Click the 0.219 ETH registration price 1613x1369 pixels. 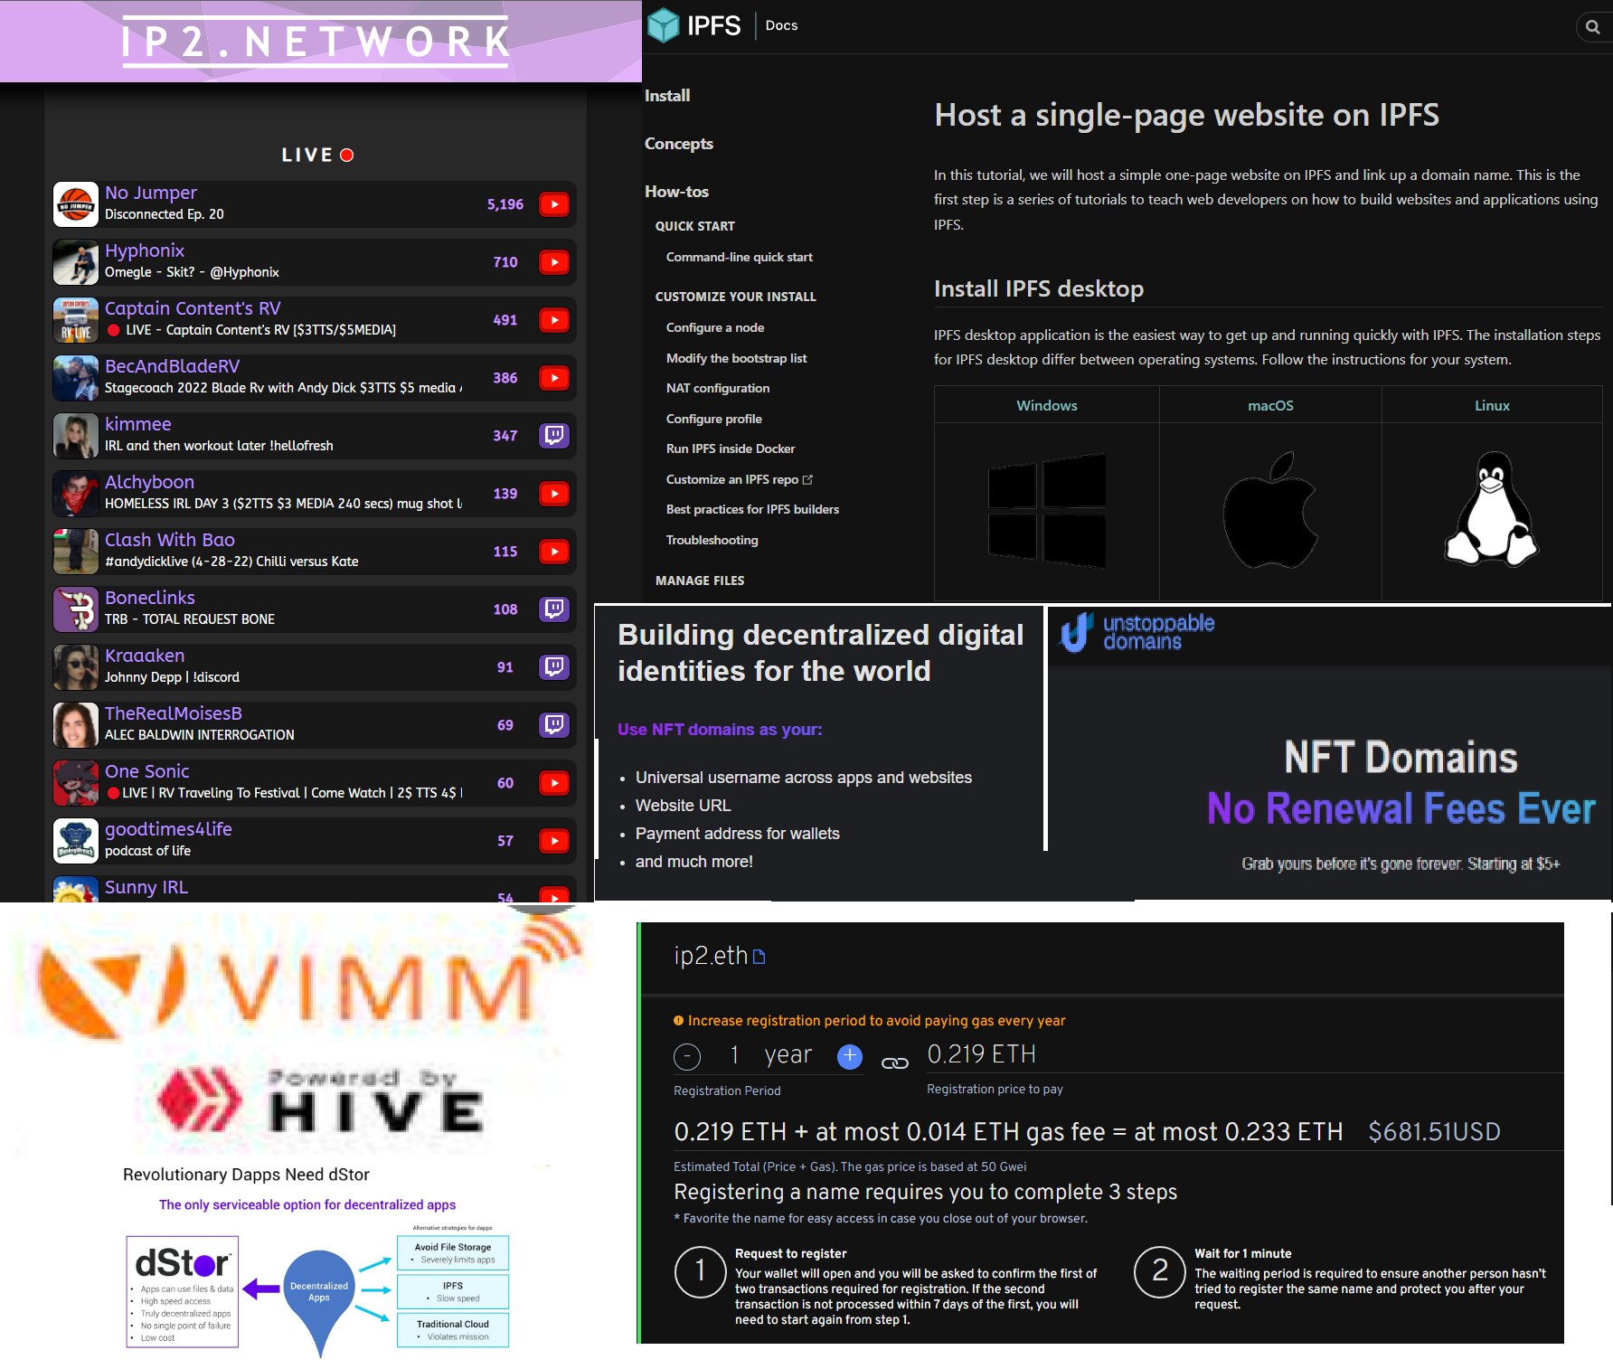click(x=982, y=1054)
